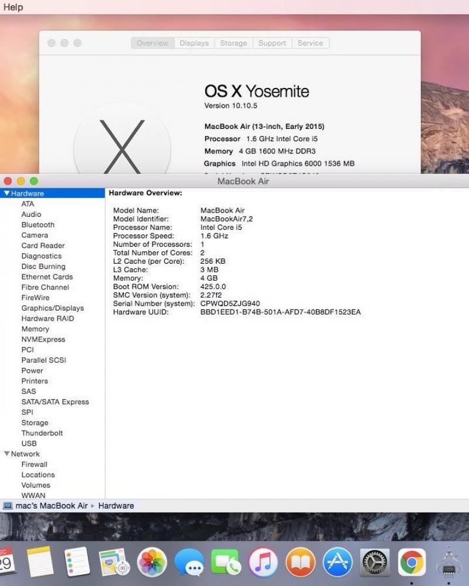Click Hardware in the bottom path bar

pyautogui.click(x=116, y=506)
